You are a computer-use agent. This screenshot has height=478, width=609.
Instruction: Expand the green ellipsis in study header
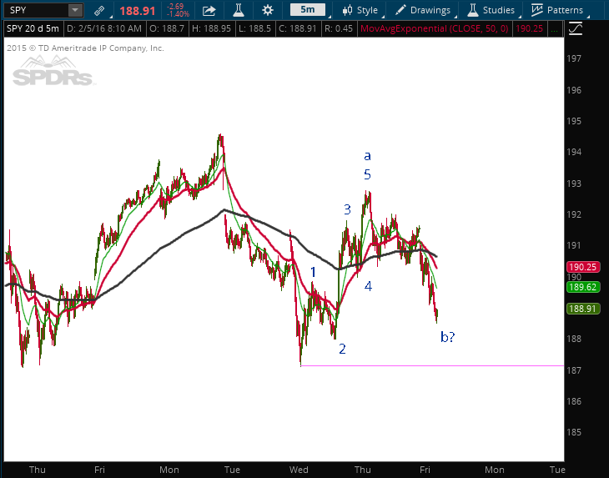pyautogui.click(x=555, y=29)
